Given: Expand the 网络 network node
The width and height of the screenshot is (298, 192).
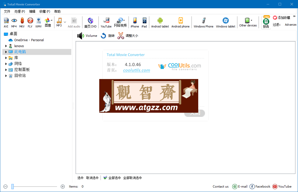Looking at the screenshot, I should pos(6,64).
